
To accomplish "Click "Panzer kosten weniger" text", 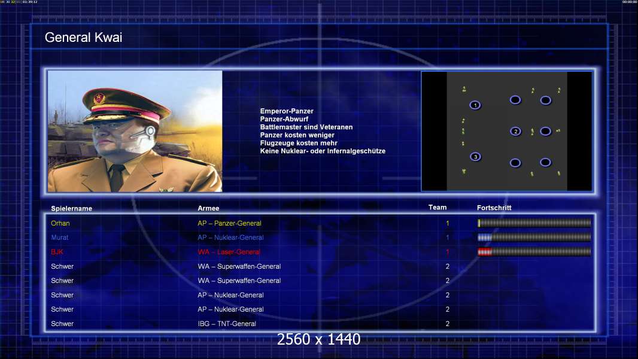I will 297,135.
